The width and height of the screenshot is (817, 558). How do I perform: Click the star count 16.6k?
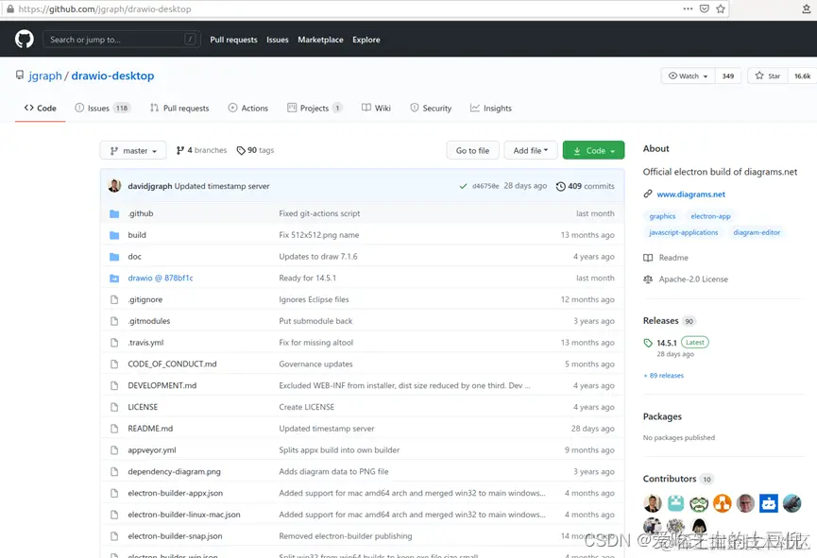click(x=803, y=76)
